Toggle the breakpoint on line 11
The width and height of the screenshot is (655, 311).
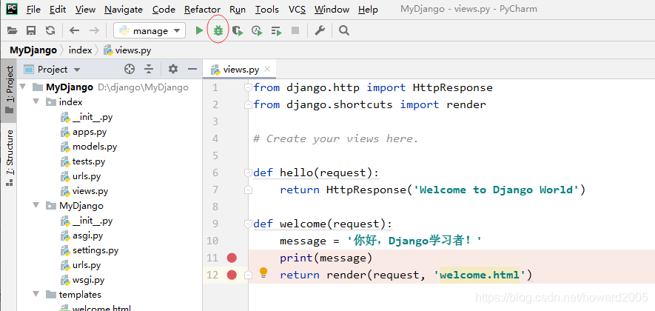(x=232, y=258)
